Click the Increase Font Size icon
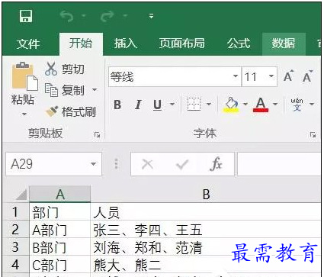Image resolution: width=324 pixels, height=277 pixels. (288, 76)
